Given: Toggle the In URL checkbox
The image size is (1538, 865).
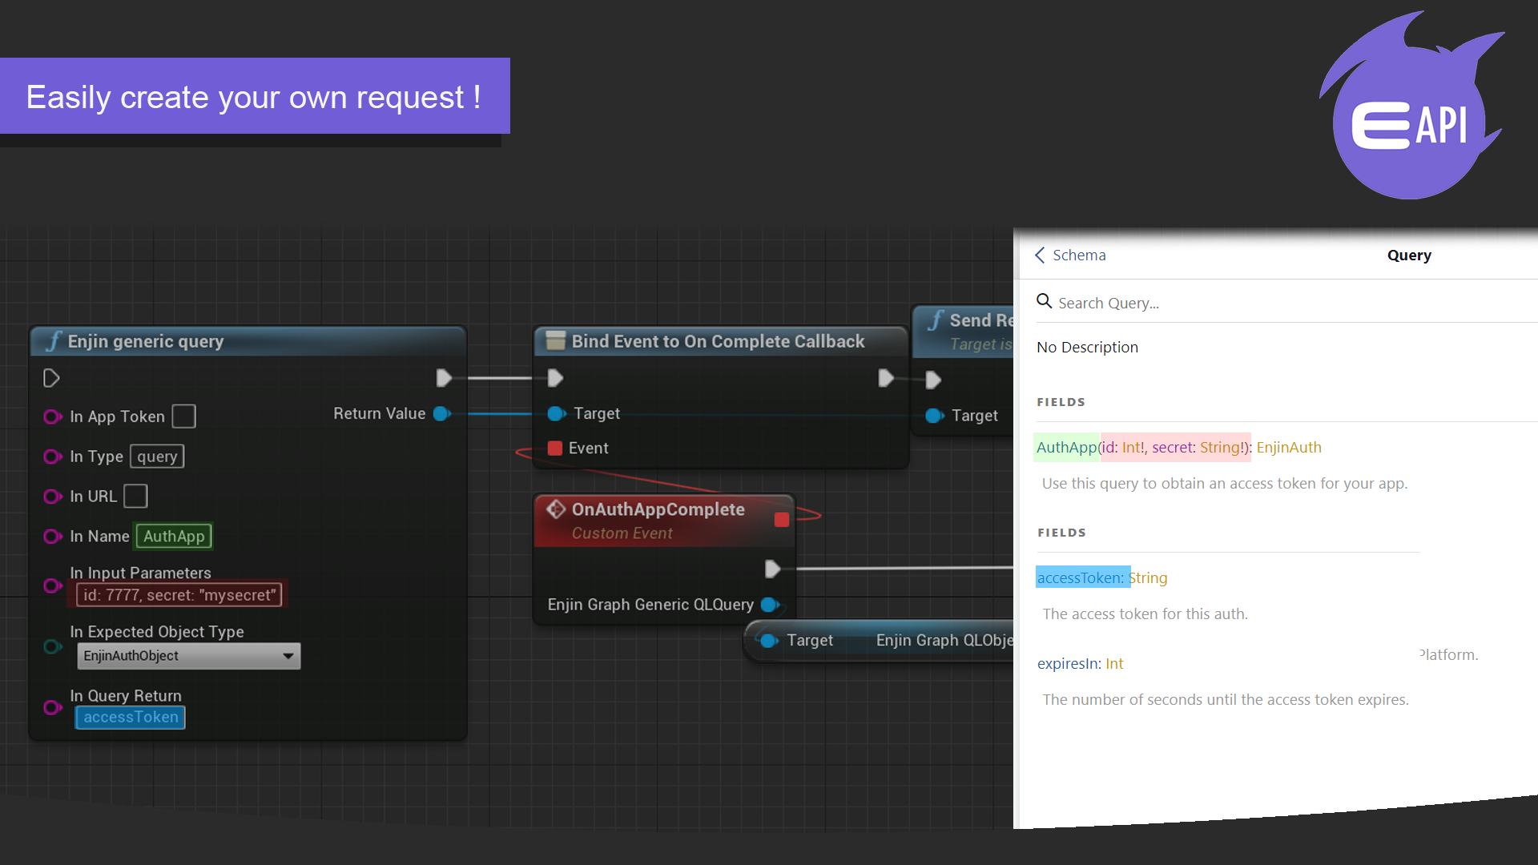Looking at the screenshot, I should coord(136,496).
